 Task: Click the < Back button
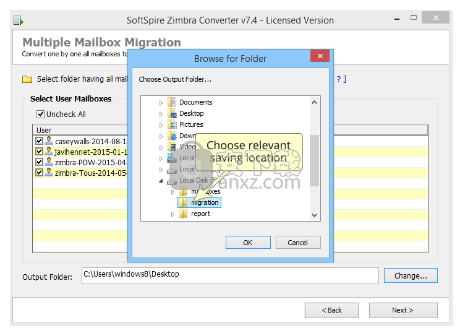tap(331, 310)
